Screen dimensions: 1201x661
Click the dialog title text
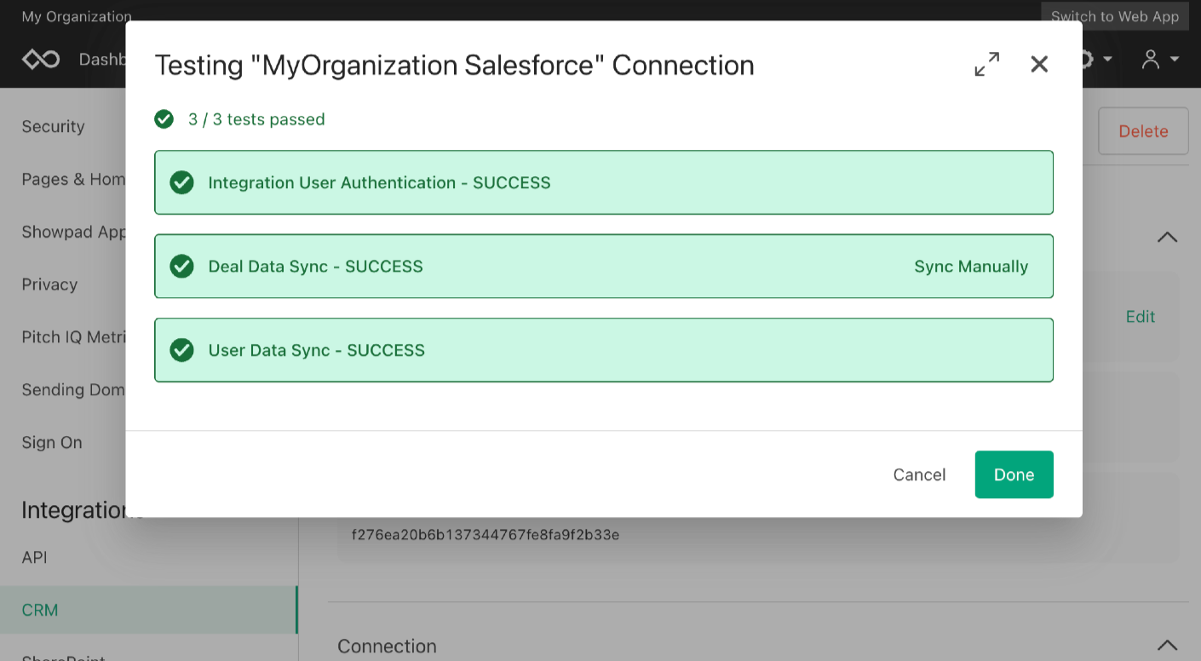point(454,65)
